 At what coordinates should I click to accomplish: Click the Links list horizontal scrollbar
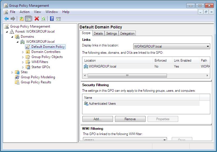[127, 75]
